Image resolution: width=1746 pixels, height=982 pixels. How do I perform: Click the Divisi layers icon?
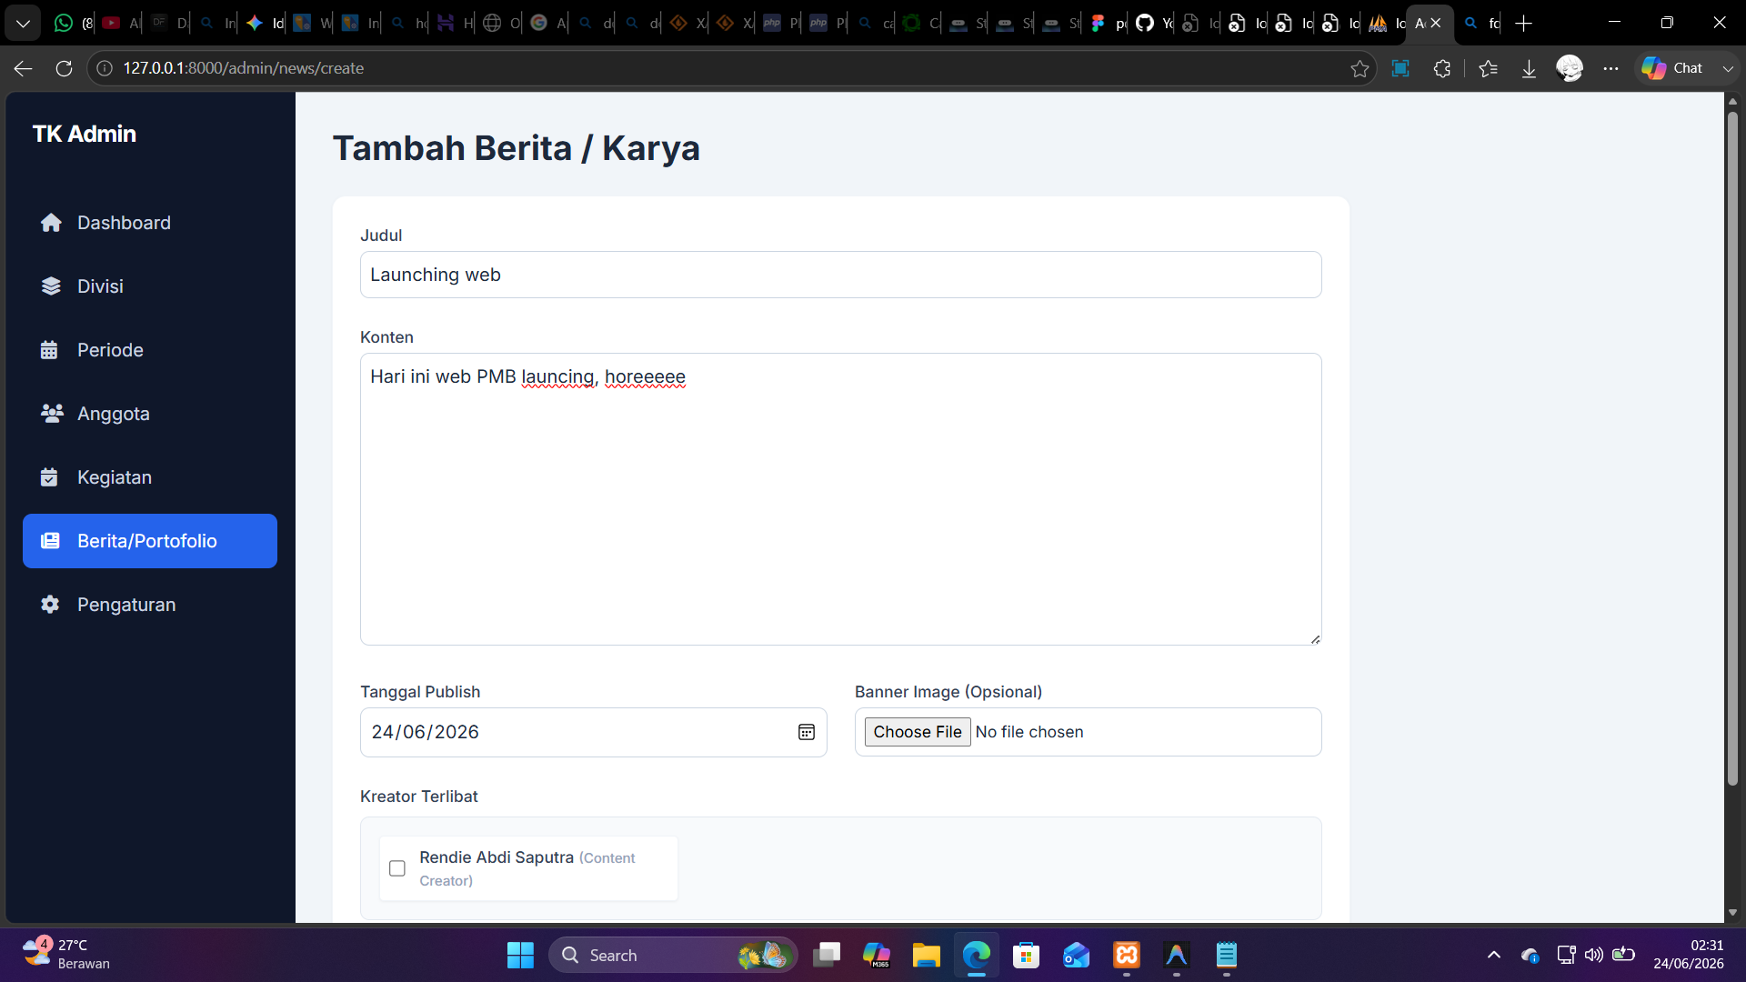pos(51,286)
